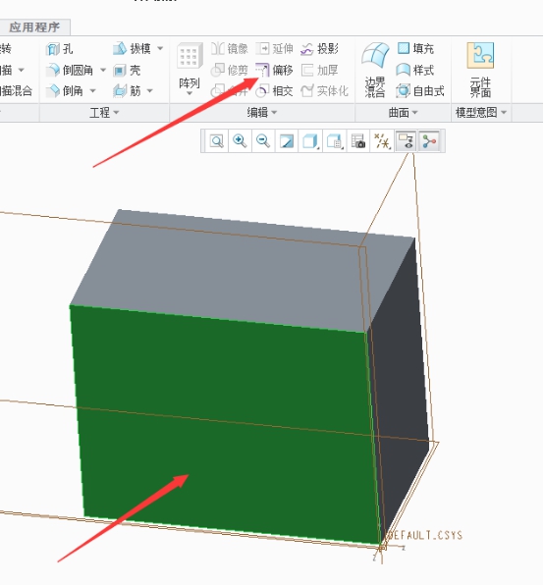
Task: Open the Applications (应用程序) ribbon tab
Action: [34, 27]
